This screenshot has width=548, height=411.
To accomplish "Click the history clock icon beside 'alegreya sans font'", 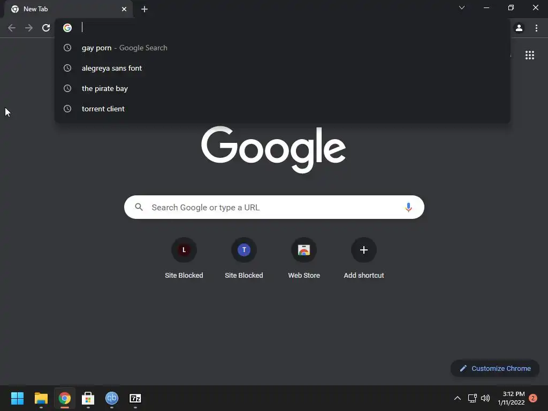I will click(x=67, y=68).
